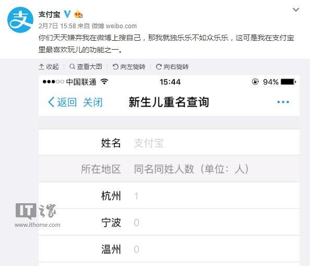
Task: Click the embedded screenshot image
Action: click(169, 170)
